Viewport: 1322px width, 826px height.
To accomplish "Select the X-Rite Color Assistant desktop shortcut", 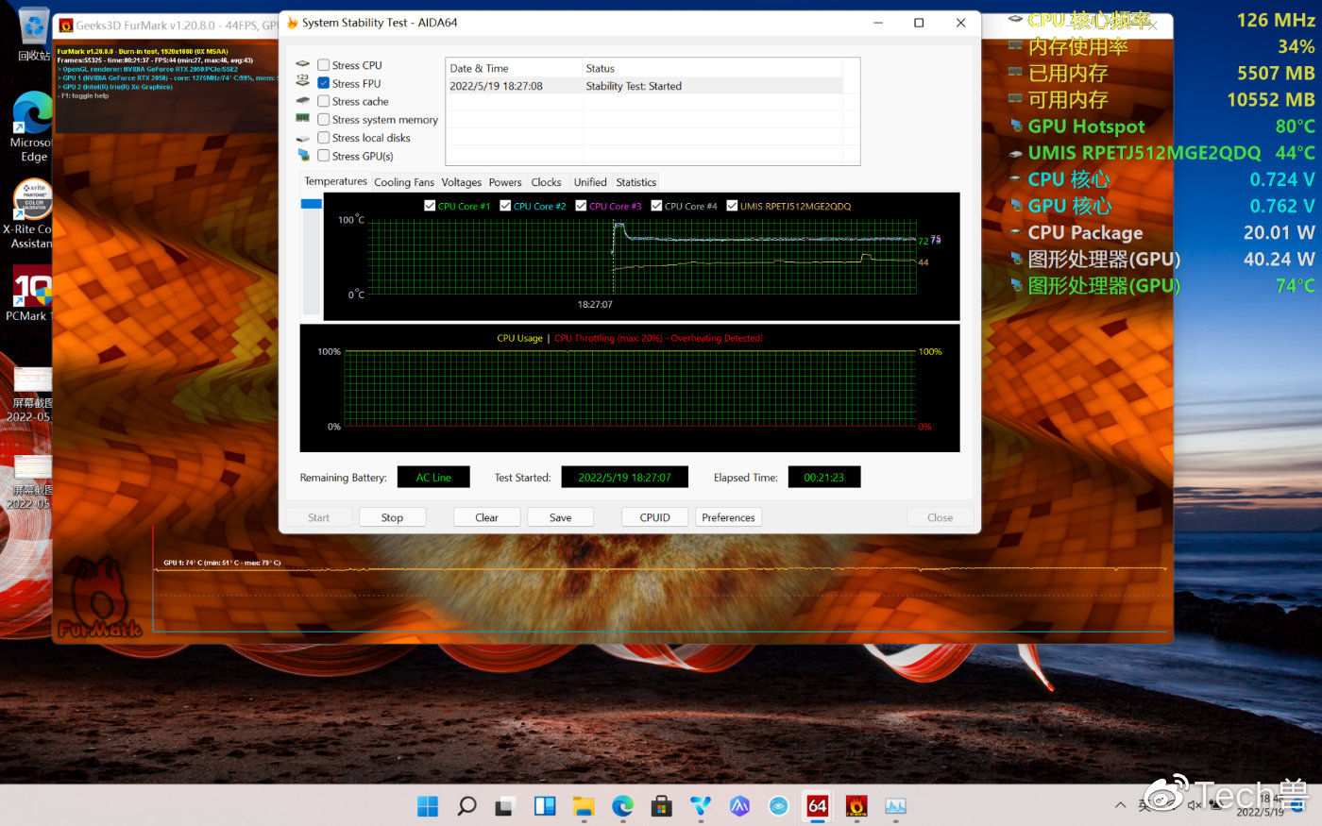I will (31, 214).
